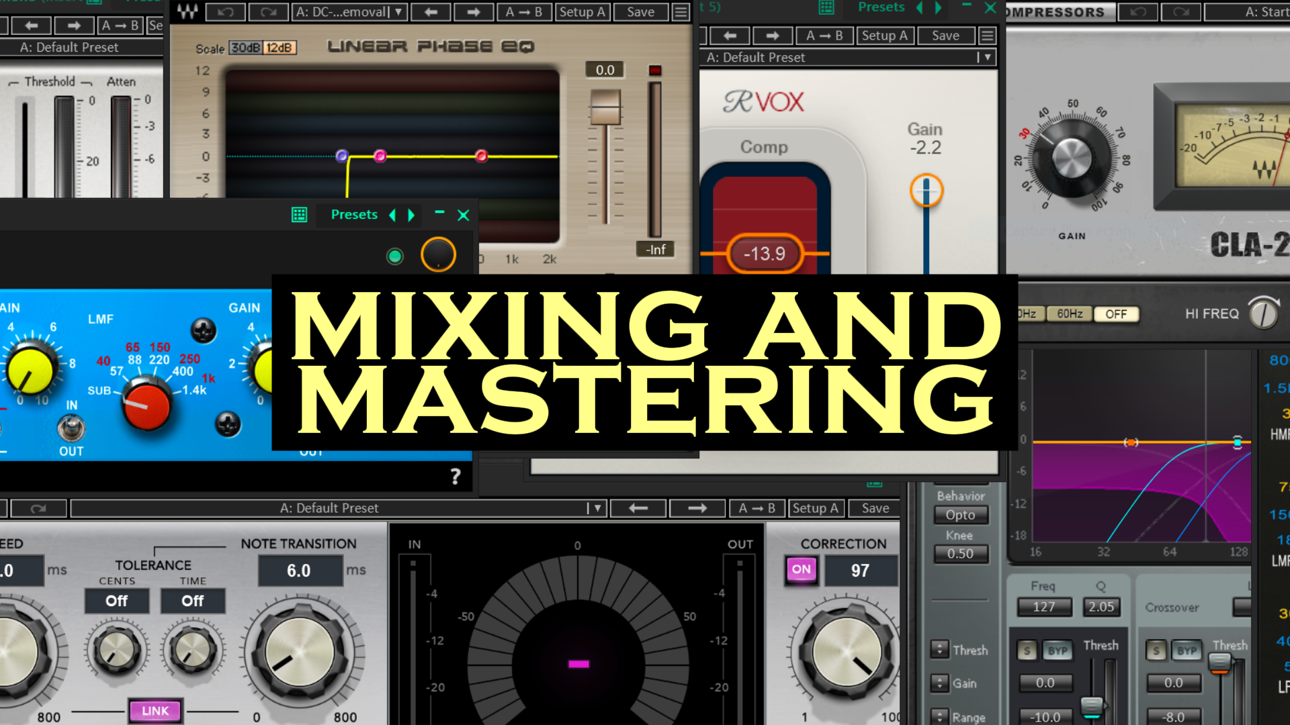Click Setup A in Linear Phase EQ toolbar
The height and width of the screenshot is (725, 1290).
pos(583,11)
